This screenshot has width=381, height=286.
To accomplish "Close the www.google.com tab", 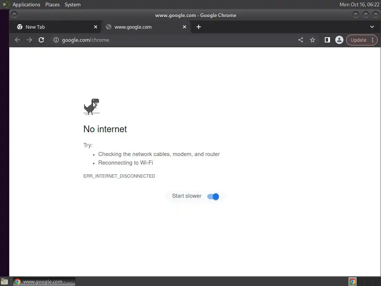I will (x=185, y=27).
